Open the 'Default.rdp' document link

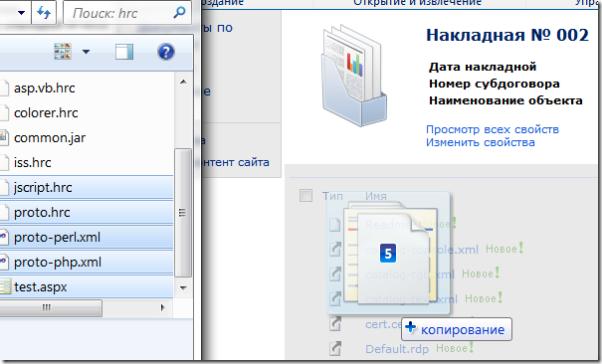pos(397,349)
